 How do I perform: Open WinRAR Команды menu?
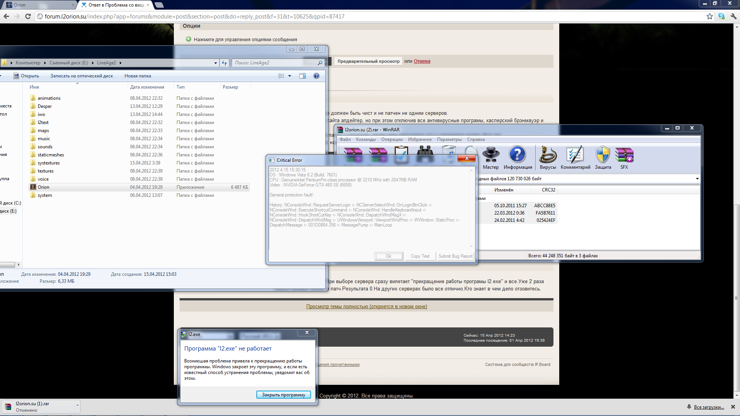point(366,139)
